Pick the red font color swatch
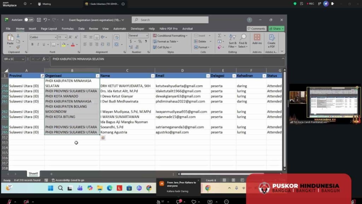362x204 pixels. tap(73, 44)
